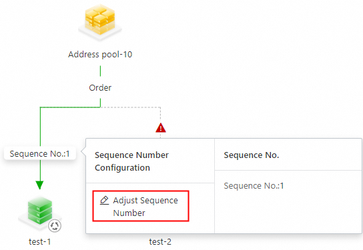Click Adjust Sequence Number
363x250 pixels.
141,206
